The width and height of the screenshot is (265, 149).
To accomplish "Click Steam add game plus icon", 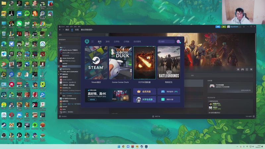I will click(60, 117).
